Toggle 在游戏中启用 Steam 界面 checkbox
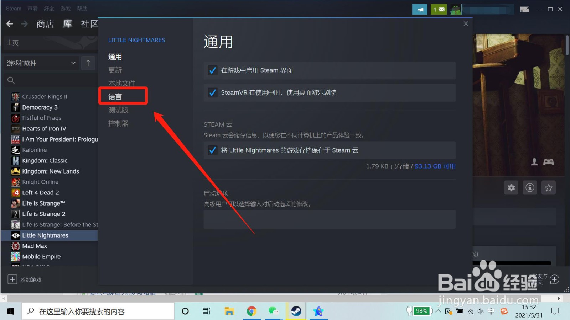Viewport: 570px width, 320px height. (x=213, y=70)
